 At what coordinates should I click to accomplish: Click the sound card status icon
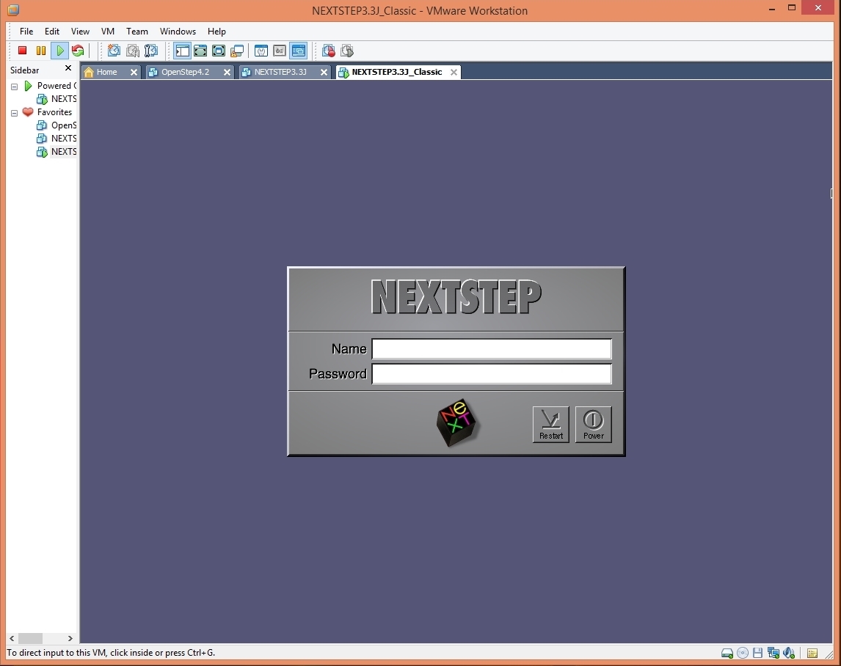(788, 653)
